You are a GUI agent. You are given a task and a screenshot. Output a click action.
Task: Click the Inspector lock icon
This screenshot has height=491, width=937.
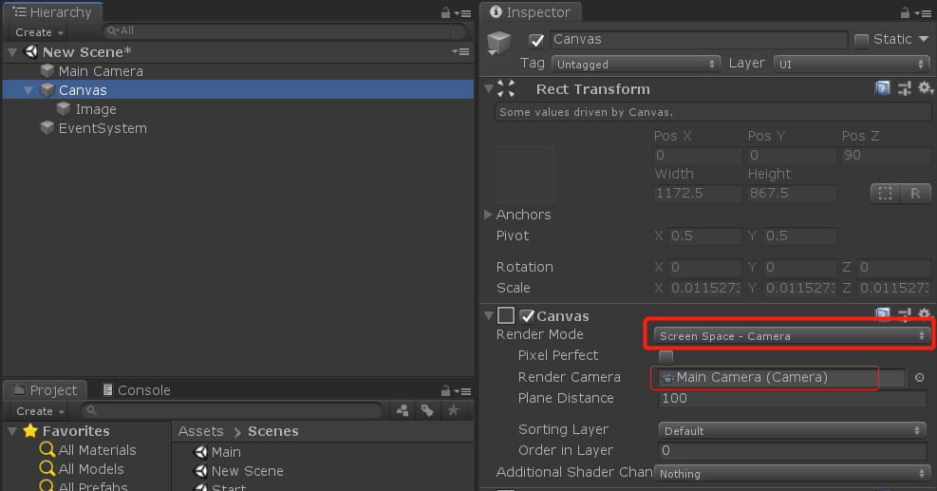pos(905,12)
